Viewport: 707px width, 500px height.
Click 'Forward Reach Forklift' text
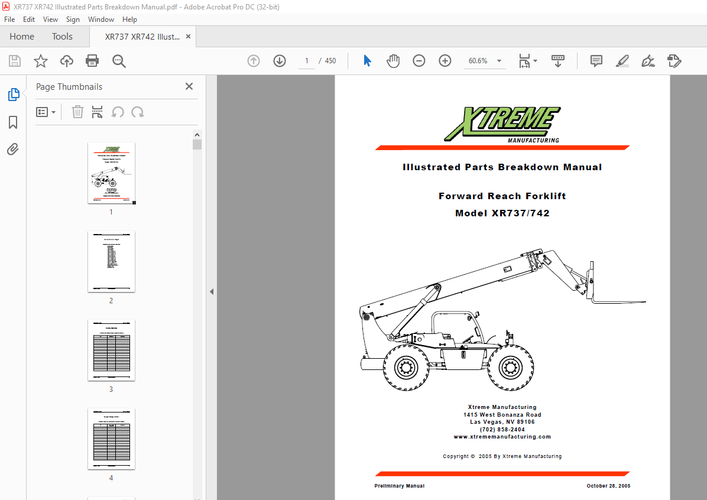pyautogui.click(x=502, y=196)
